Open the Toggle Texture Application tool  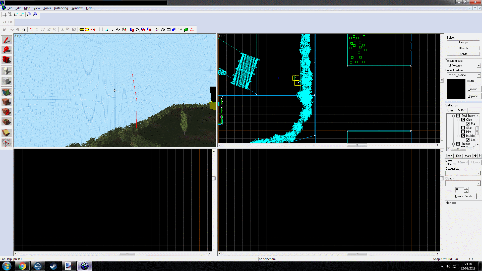click(x=7, y=92)
